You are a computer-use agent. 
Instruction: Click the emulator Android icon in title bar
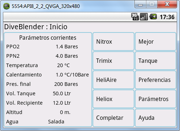click(7, 6)
